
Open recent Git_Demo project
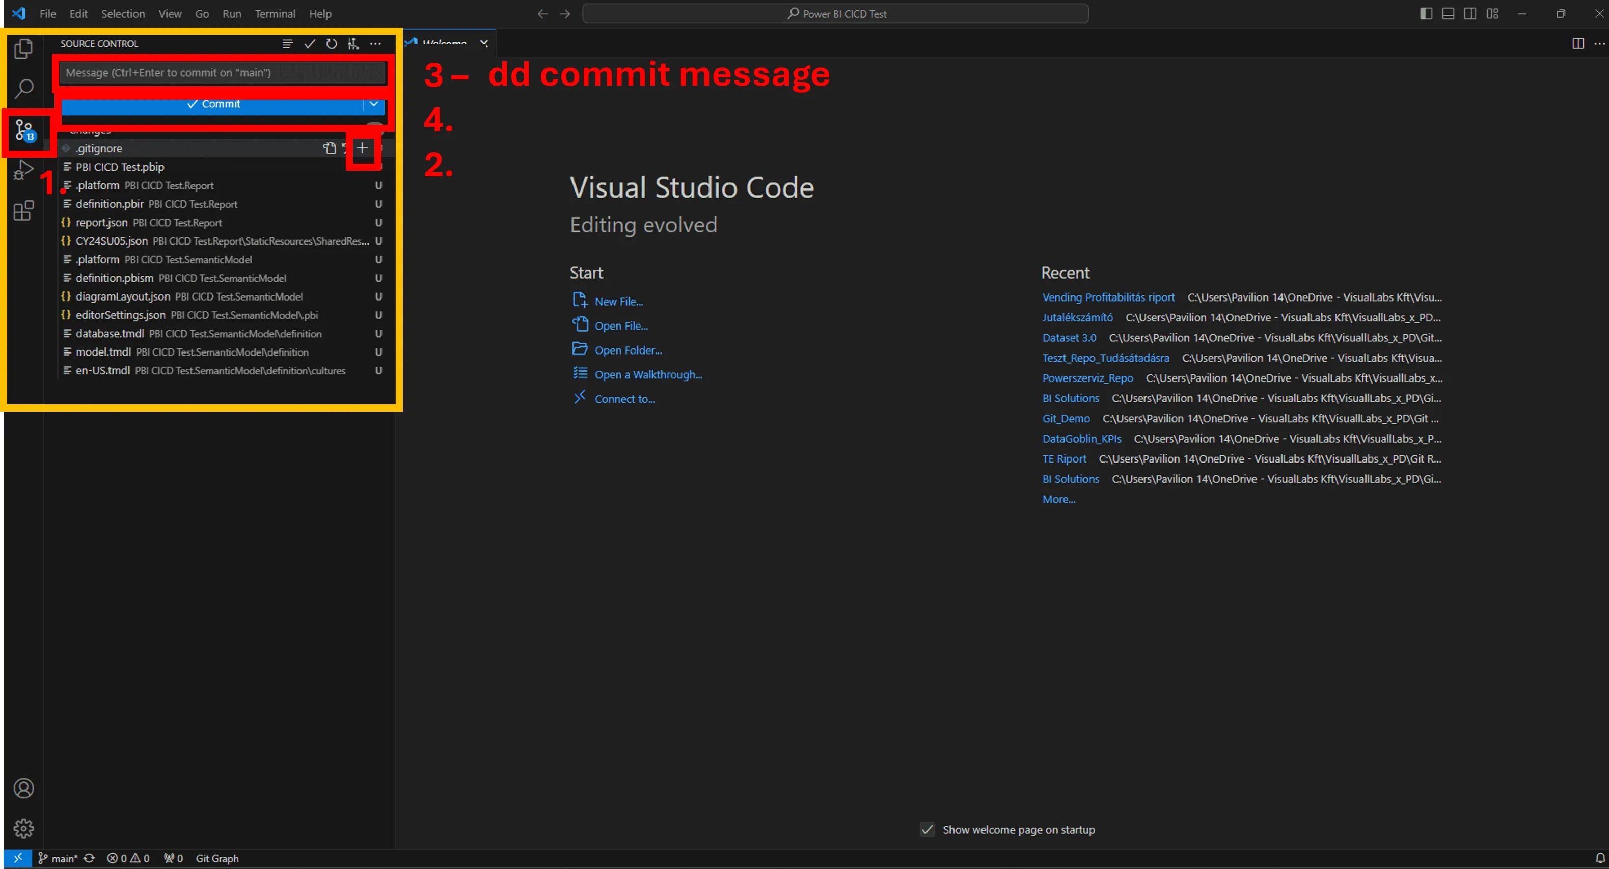coord(1066,419)
